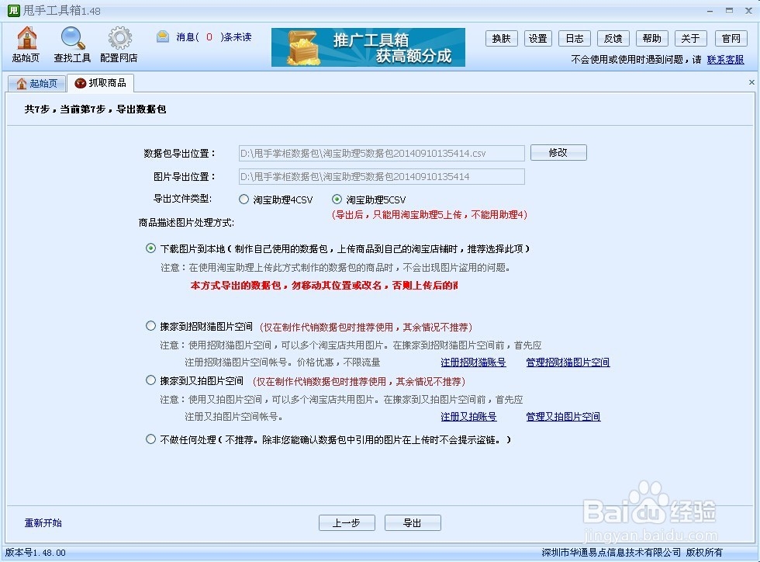Click the 联系客服 link
This screenshot has height=562, width=760.
(x=726, y=59)
